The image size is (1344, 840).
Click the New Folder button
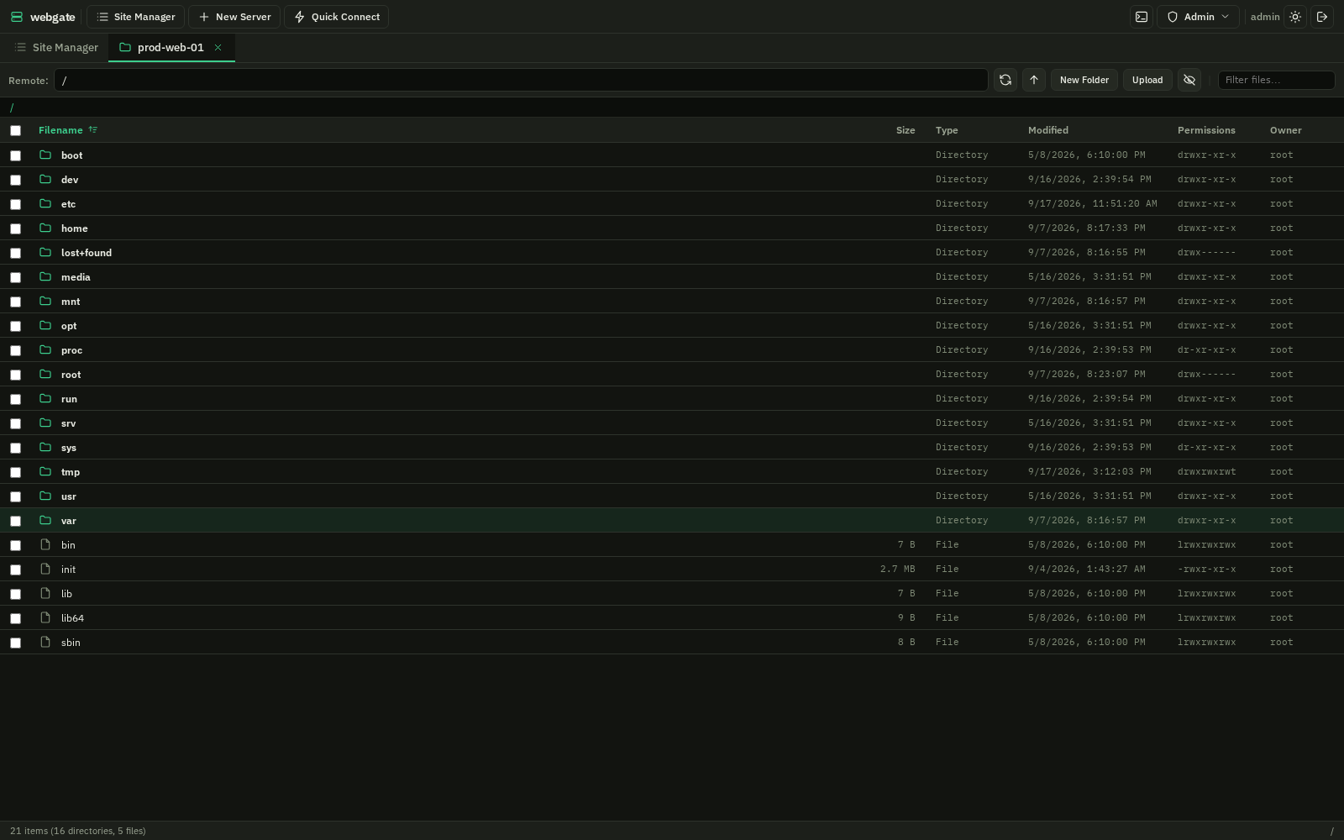click(1084, 80)
